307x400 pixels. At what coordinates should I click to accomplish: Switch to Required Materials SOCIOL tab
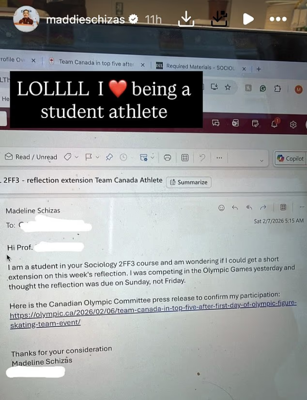(x=200, y=67)
